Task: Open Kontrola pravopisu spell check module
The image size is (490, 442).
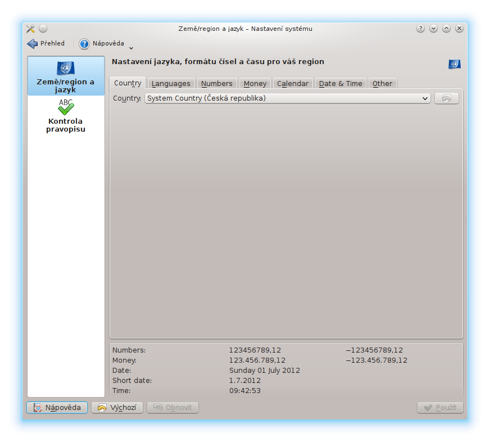Action: point(66,117)
